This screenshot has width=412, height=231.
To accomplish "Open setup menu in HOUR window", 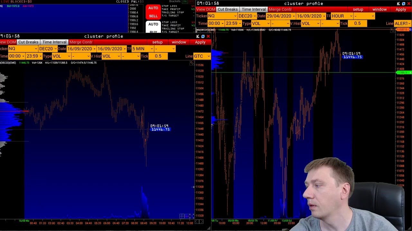I will (x=358, y=9).
